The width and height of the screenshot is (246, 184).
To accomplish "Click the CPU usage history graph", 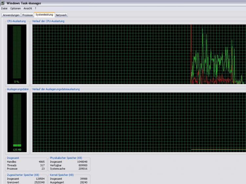I will [x=139, y=54].
